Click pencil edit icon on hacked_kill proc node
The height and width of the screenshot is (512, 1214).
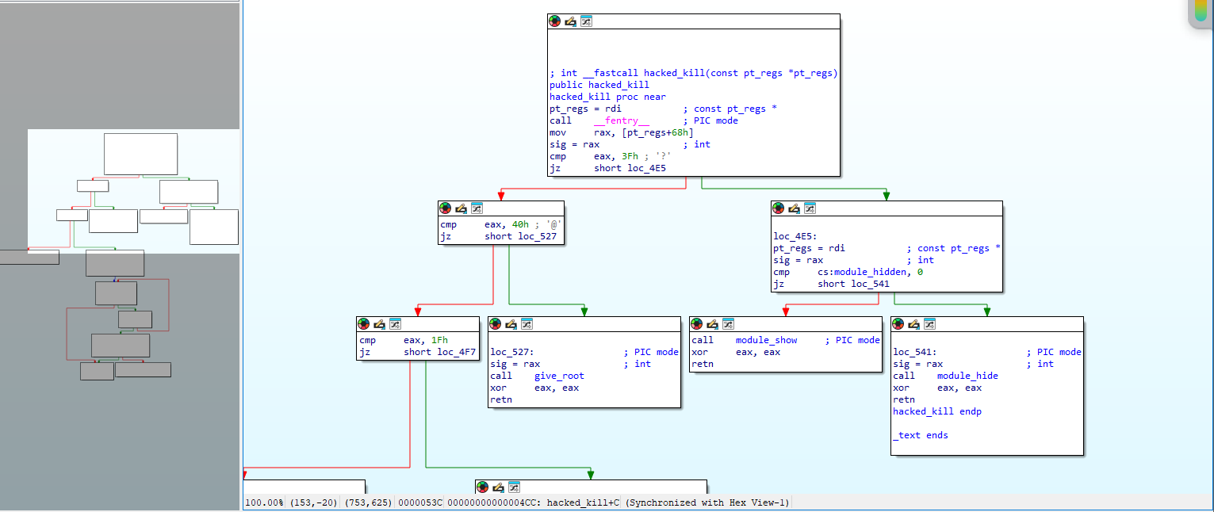pyautogui.click(x=570, y=21)
